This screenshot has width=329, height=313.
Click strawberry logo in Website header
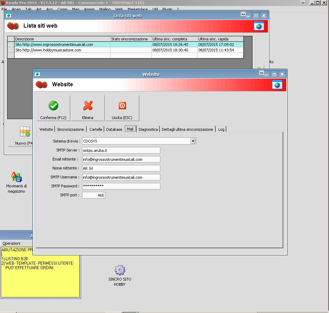point(42,85)
